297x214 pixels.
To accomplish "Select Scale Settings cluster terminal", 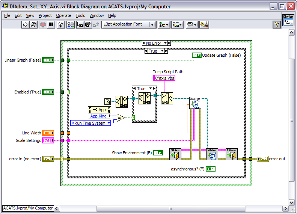I will pyautogui.click(x=48, y=140).
